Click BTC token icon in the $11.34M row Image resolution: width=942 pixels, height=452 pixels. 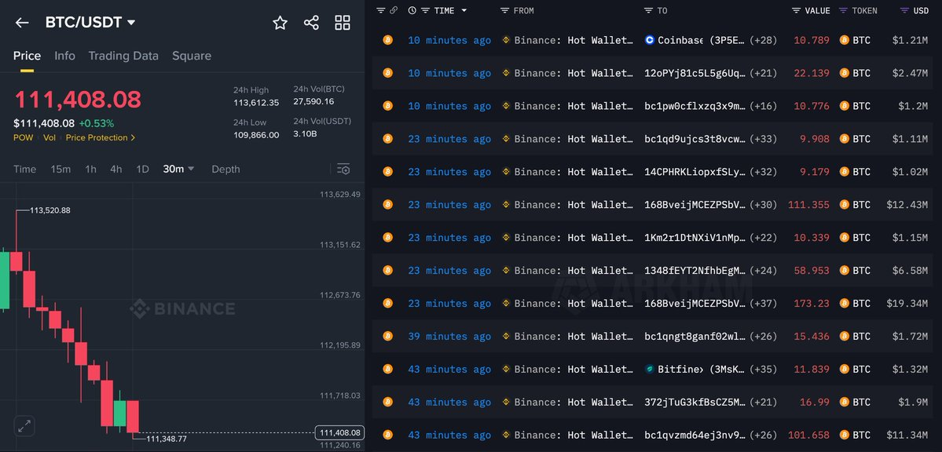pos(844,436)
